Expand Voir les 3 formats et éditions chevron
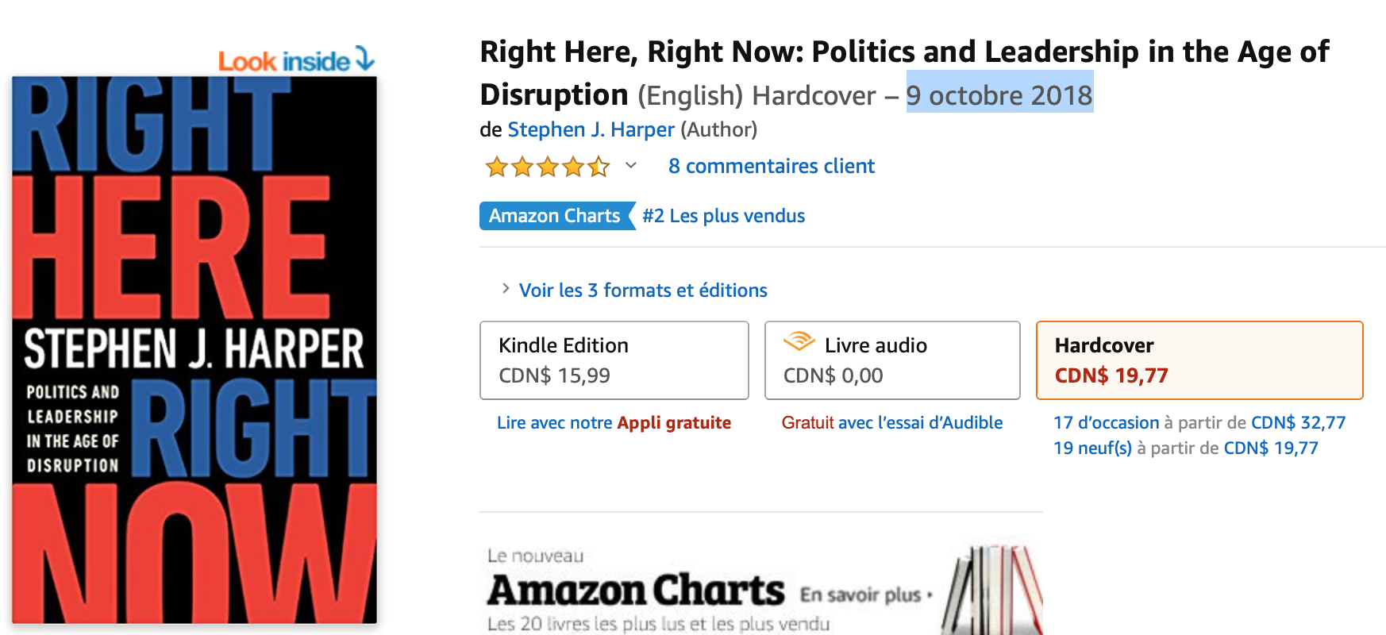Viewport: 1386px width, 635px height. [x=506, y=289]
